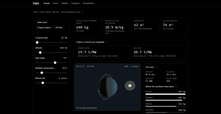
Task: Click the halo logo
Action: pyautogui.click(x=36, y=3)
